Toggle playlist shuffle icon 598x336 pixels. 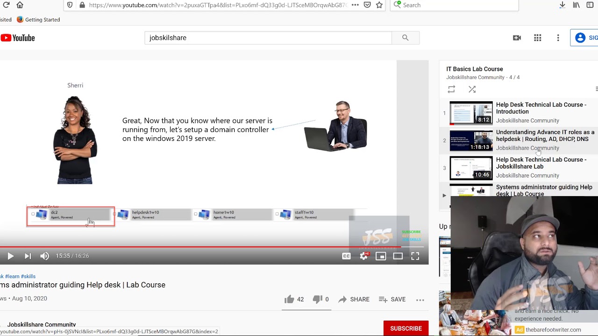472,89
